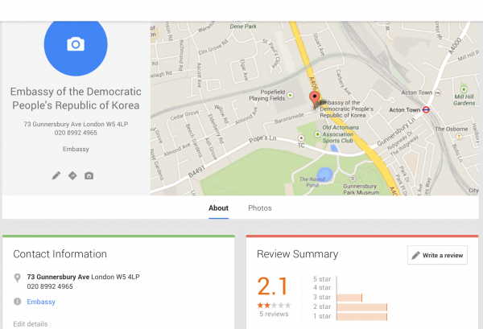Click the 2.1 average rating number
483x329 pixels.
tap(273, 286)
